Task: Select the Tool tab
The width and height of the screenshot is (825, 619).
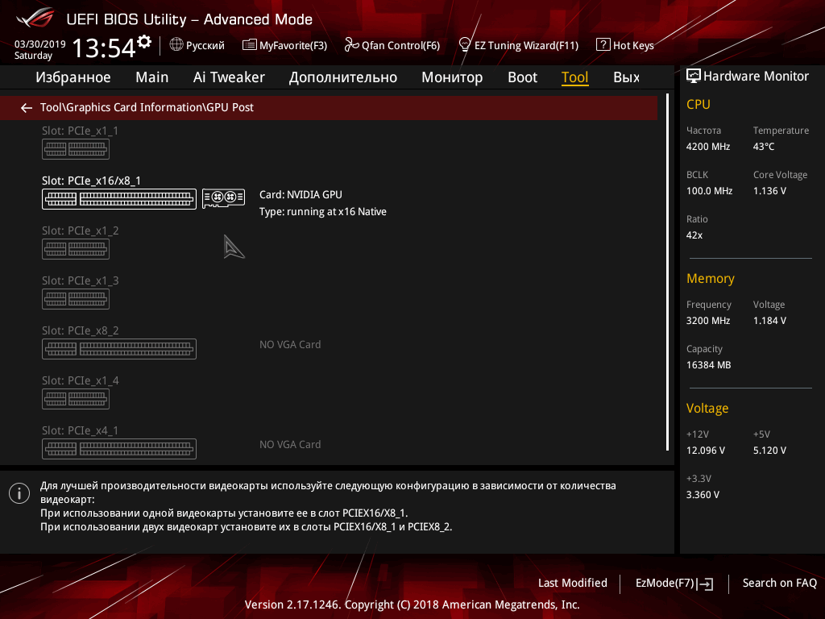Action: pyautogui.click(x=574, y=77)
